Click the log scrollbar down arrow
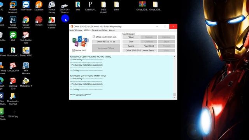Screen dimensions: 249x140 (174, 98)
